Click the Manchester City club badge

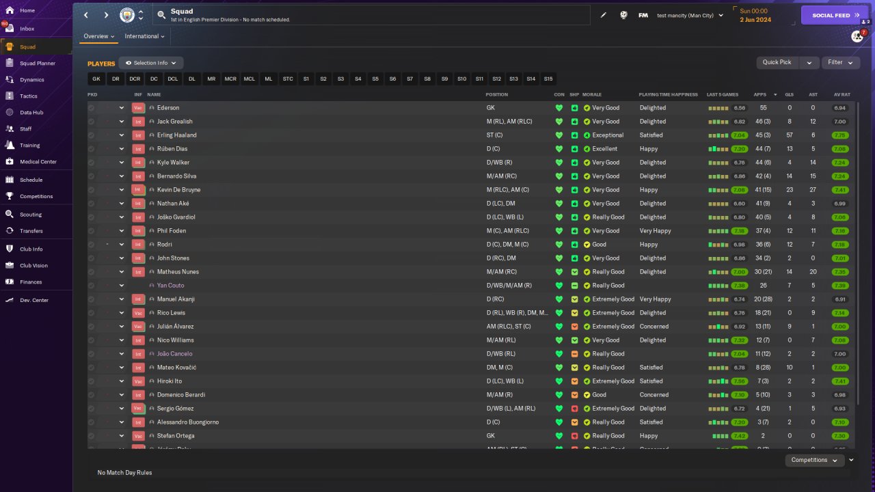(127, 15)
